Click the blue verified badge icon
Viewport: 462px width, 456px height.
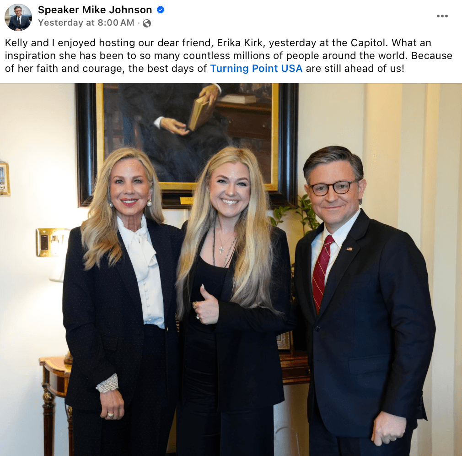161,10
